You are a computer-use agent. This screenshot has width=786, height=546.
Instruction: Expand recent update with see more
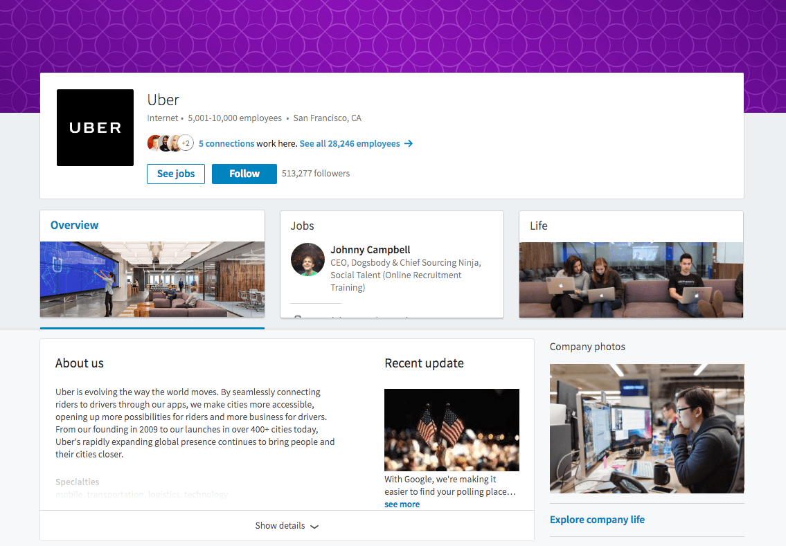point(402,504)
